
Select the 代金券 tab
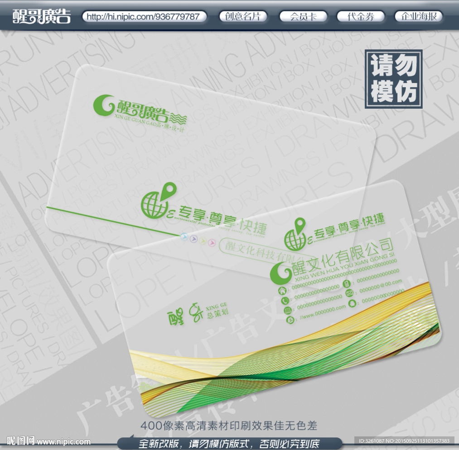tap(361, 16)
